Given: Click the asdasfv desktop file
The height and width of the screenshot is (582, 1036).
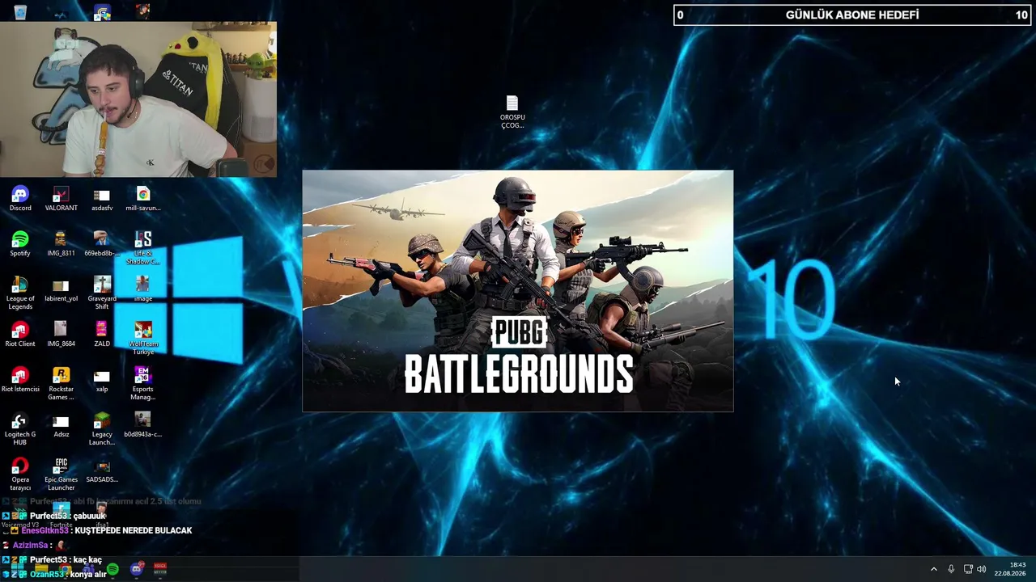Looking at the screenshot, I should click(102, 199).
